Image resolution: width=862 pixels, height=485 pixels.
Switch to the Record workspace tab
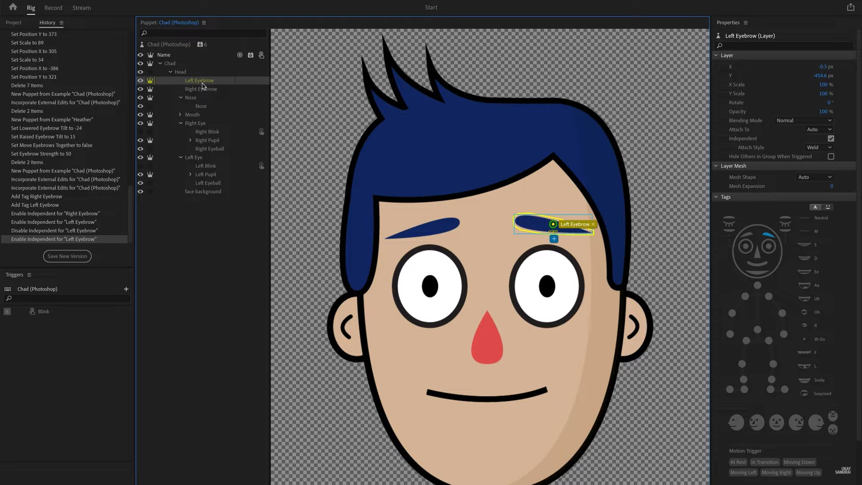[53, 8]
